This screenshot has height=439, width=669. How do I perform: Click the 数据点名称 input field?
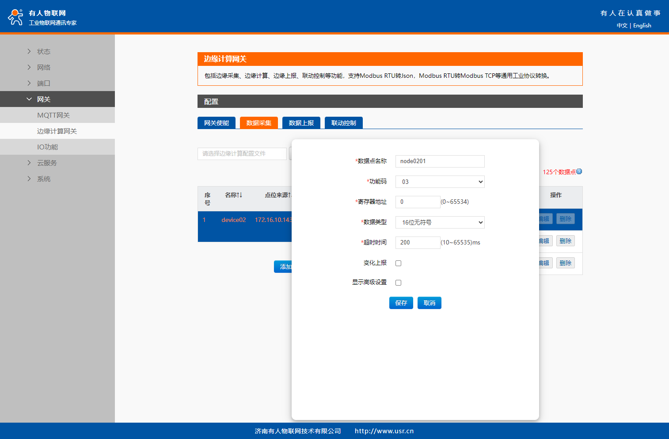[x=440, y=161]
